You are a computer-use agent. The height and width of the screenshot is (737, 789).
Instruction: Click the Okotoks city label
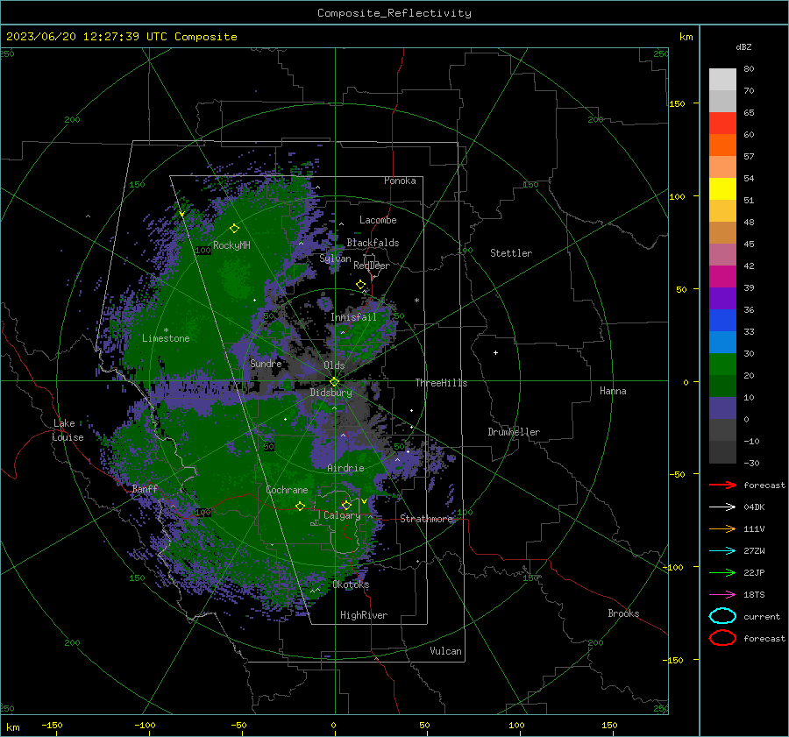point(351,585)
